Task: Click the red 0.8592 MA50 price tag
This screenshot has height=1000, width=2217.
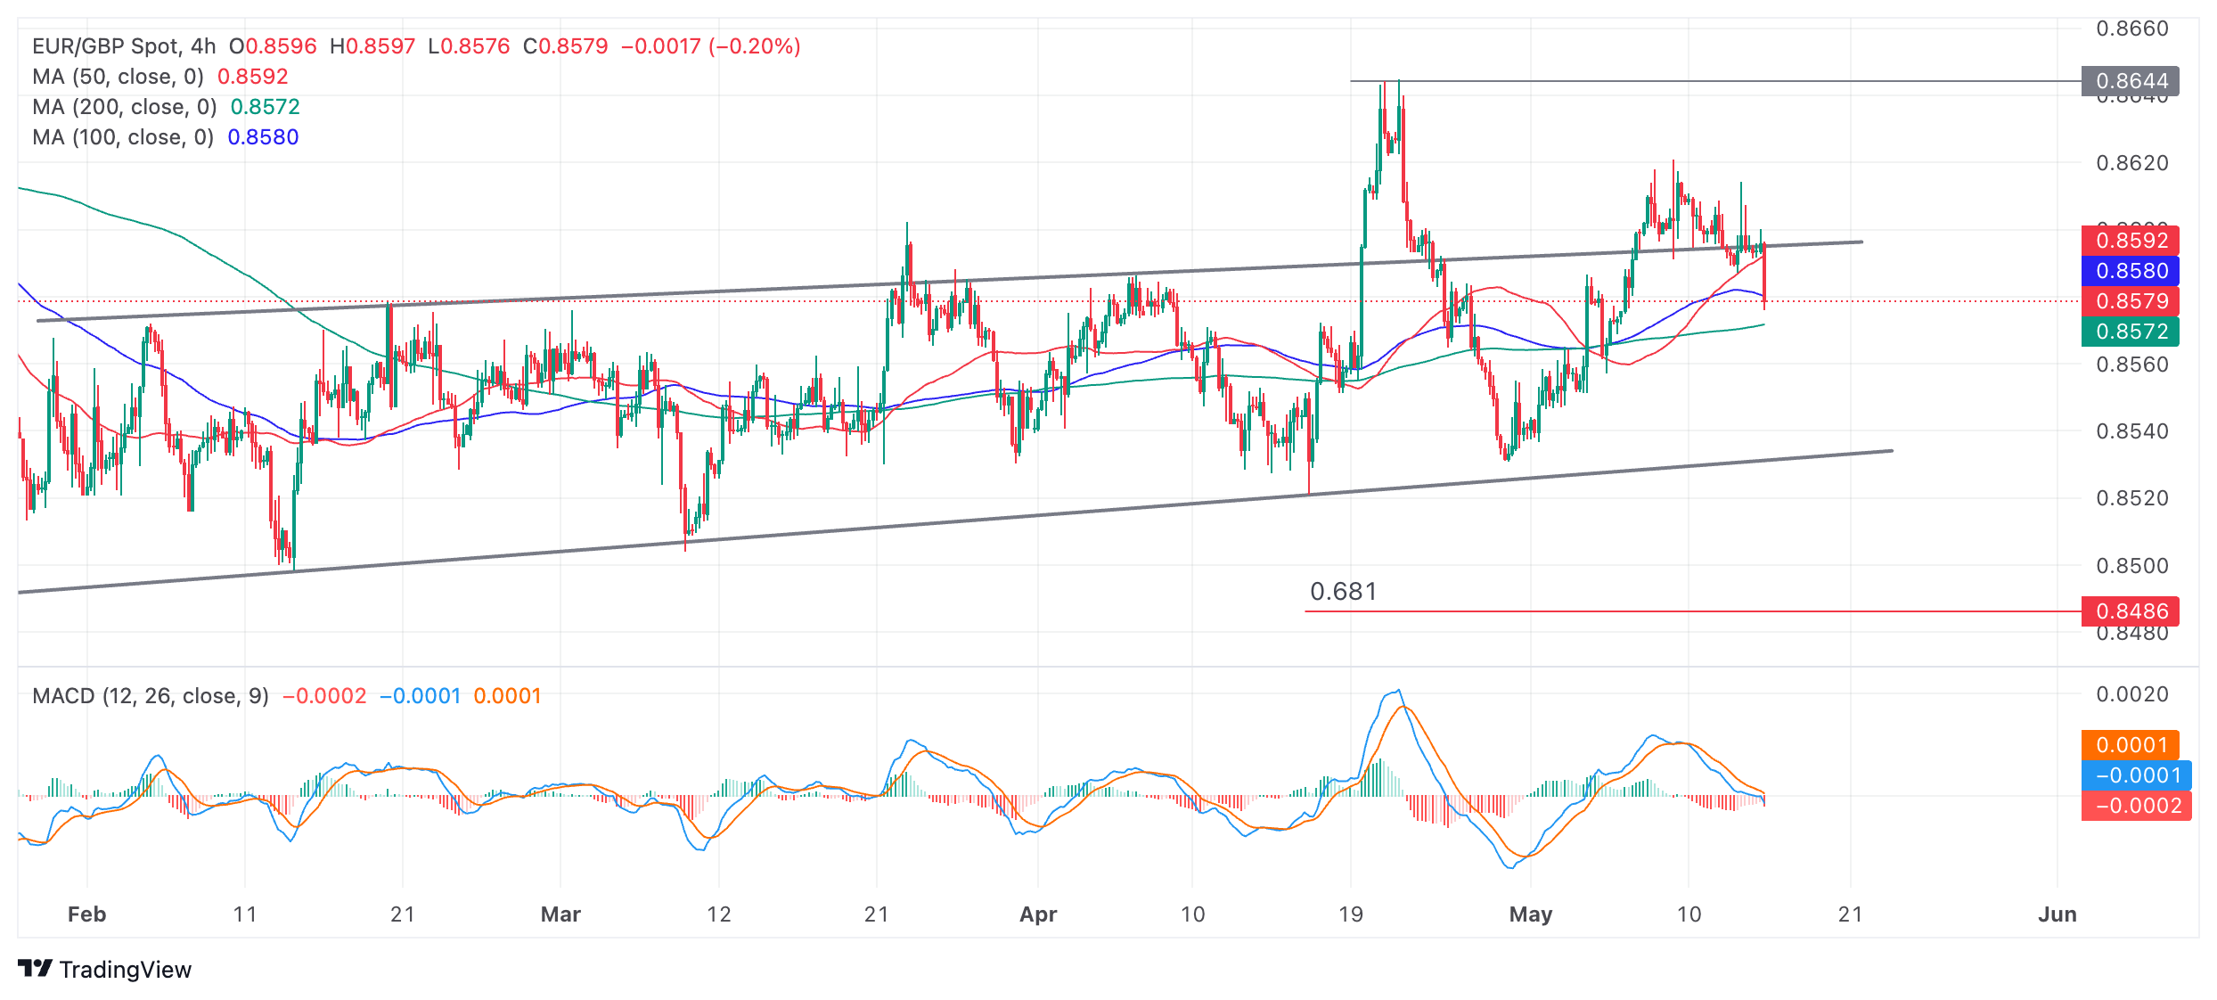Action: click(2131, 241)
